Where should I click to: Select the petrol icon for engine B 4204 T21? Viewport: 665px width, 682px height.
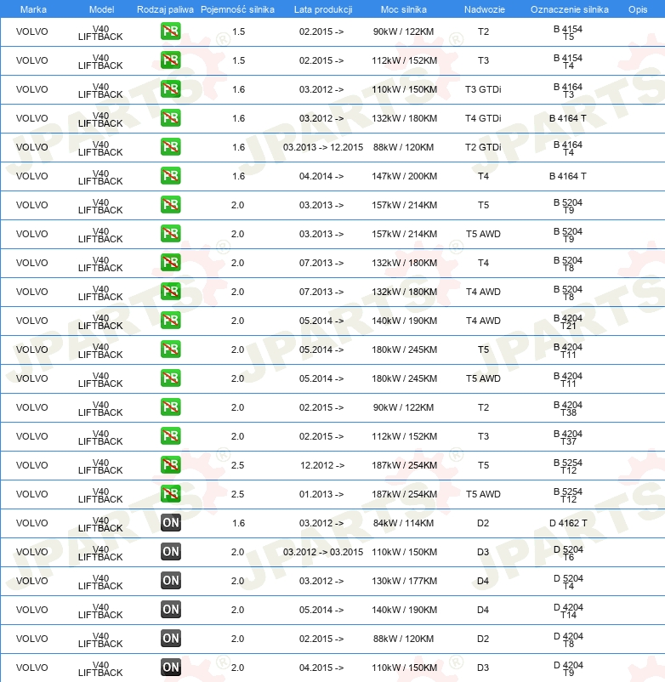[170, 321]
